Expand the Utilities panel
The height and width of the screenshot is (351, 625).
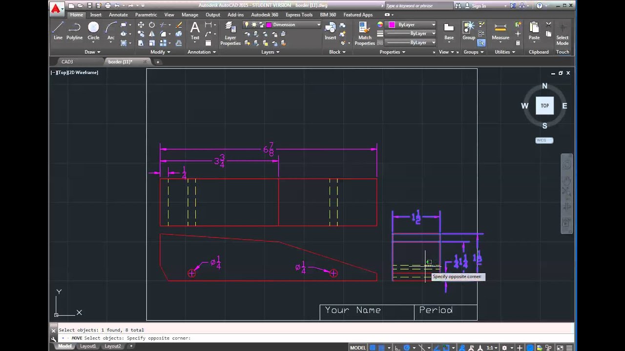[505, 52]
